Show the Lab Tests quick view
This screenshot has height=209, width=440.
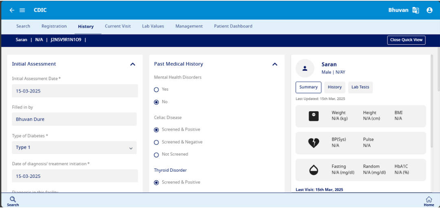coord(360,87)
